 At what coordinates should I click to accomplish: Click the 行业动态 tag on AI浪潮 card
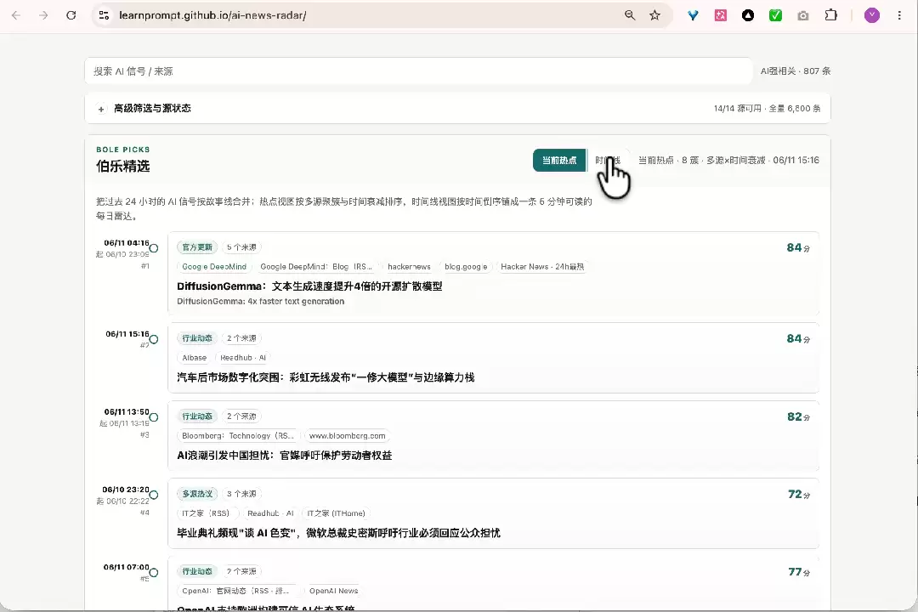(197, 416)
